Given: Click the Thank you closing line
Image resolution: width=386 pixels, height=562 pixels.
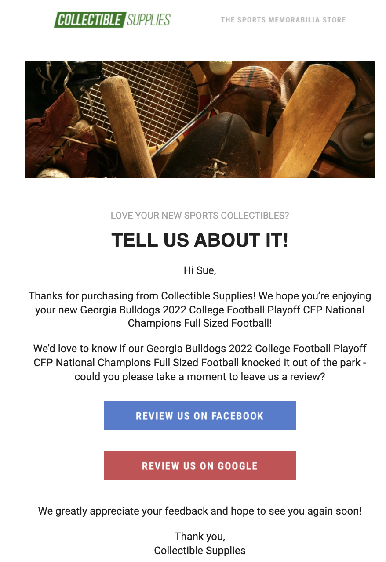Looking at the screenshot, I should tap(200, 537).
